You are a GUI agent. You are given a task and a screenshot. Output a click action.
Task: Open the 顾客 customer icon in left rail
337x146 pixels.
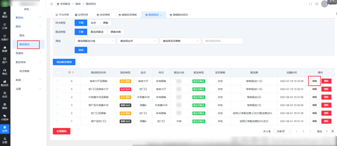pyautogui.click(x=5, y=106)
